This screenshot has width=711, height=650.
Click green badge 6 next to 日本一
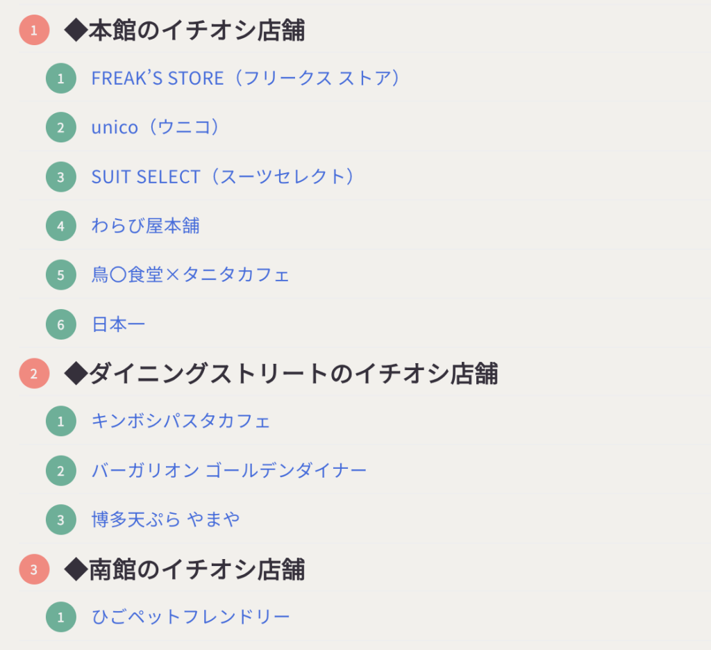[x=61, y=324]
